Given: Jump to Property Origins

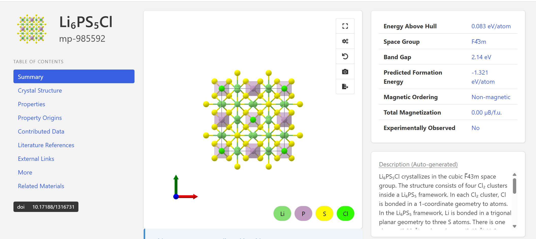Looking at the screenshot, I should [40, 118].
